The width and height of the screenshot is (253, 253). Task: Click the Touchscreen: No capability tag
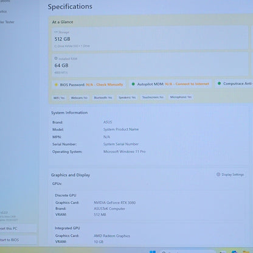[x=153, y=97]
